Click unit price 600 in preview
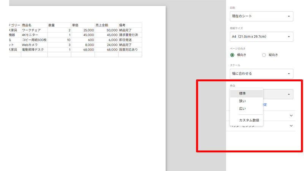 [x=83, y=40]
